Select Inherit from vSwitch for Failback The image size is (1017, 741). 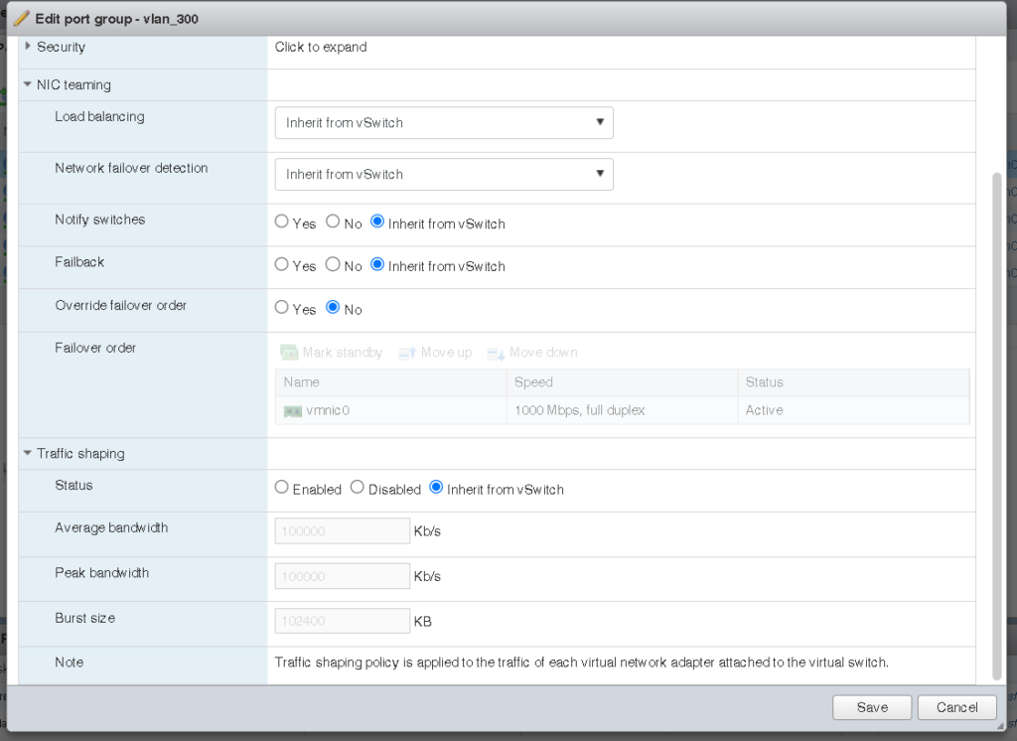(377, 264)
